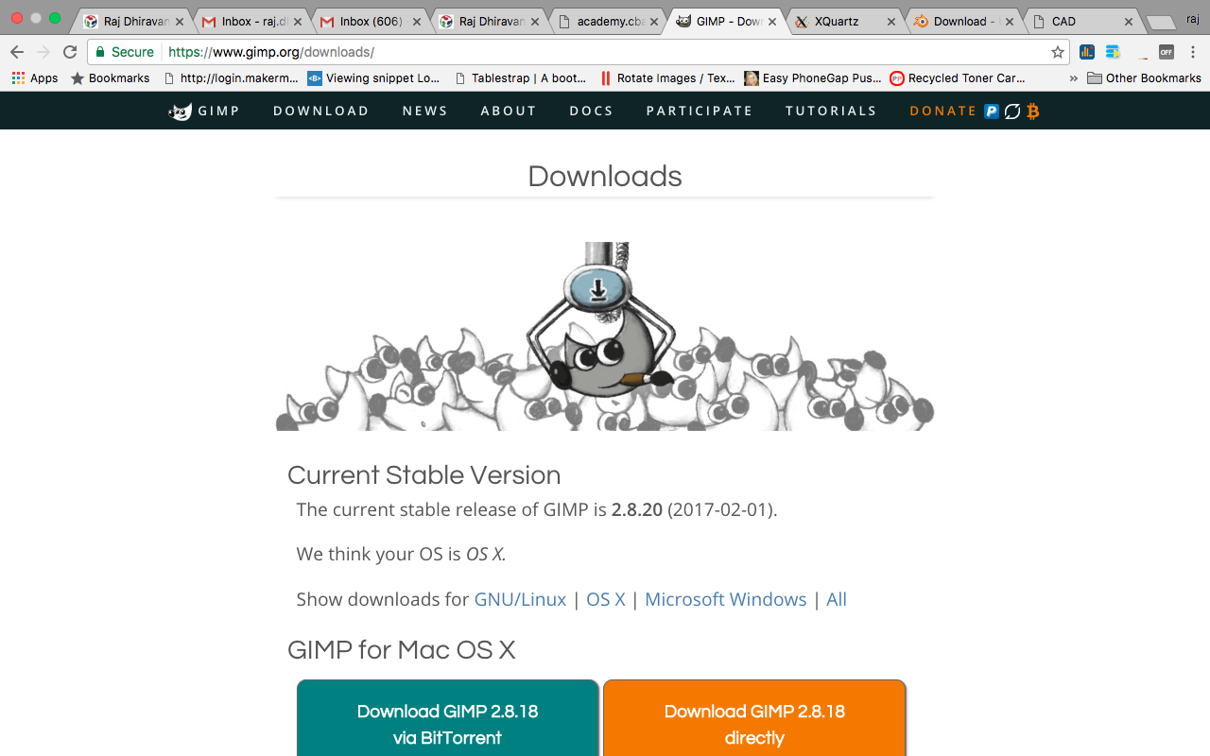Screen dimensions: 1210x756
Task: Click the gray OFF extension icon
Action: click(1167, 52)
